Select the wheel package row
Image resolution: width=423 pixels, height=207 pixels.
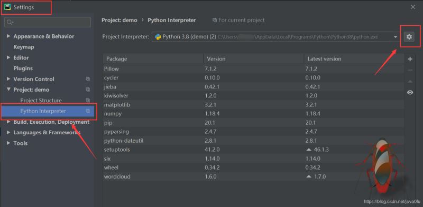[253, 167]
